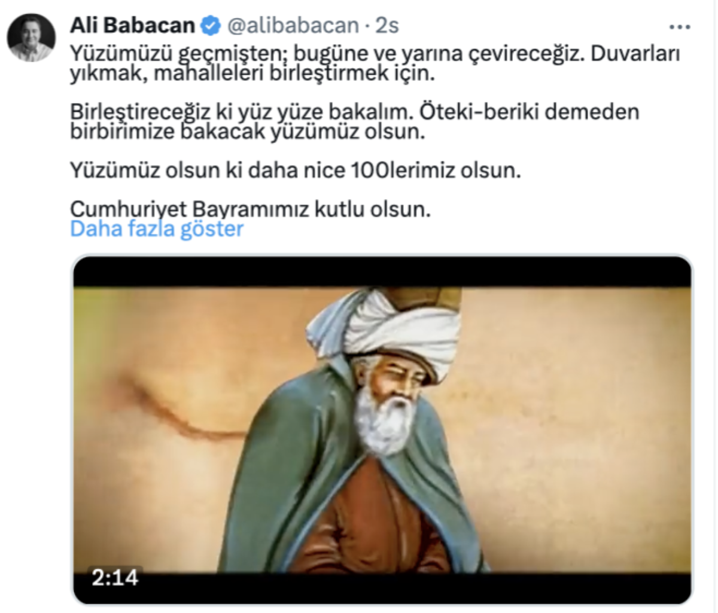Image resolution: width=718 pixels, height=613 pixels.
Task: Click the line mentioning daha nice 100lerimiz
Action: click(296, 170)
